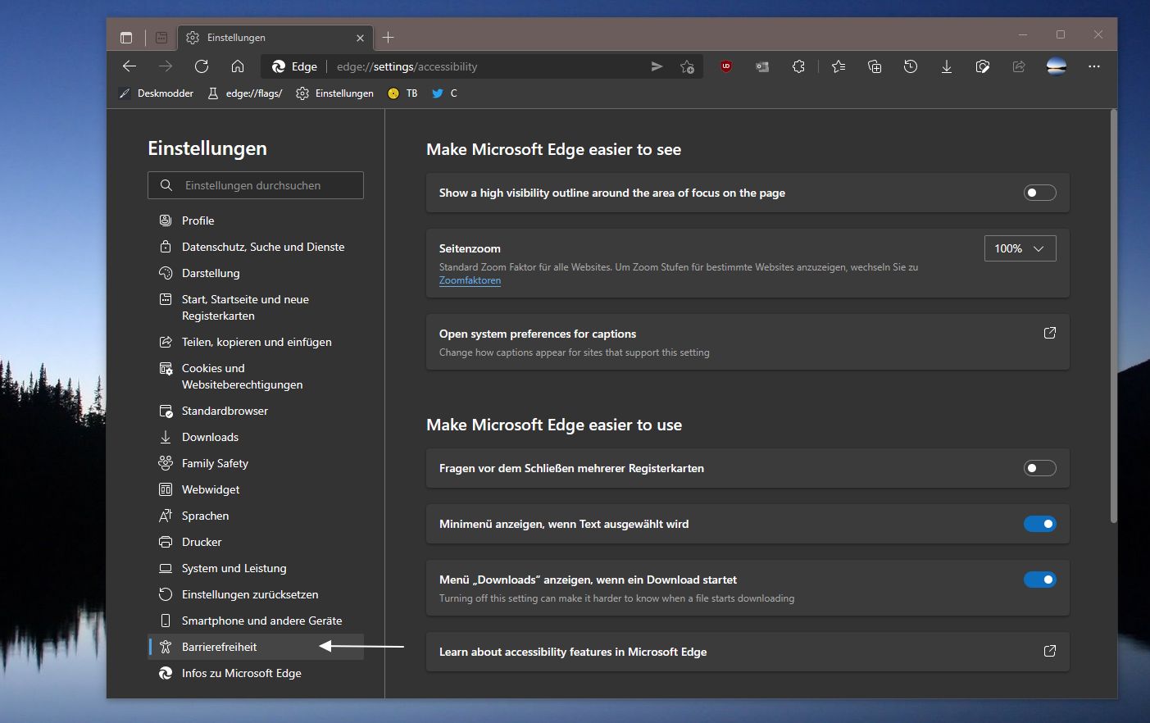Click the magnifier icon in settings search
This screenshot has height=723, width=1150.
[166, 185]
